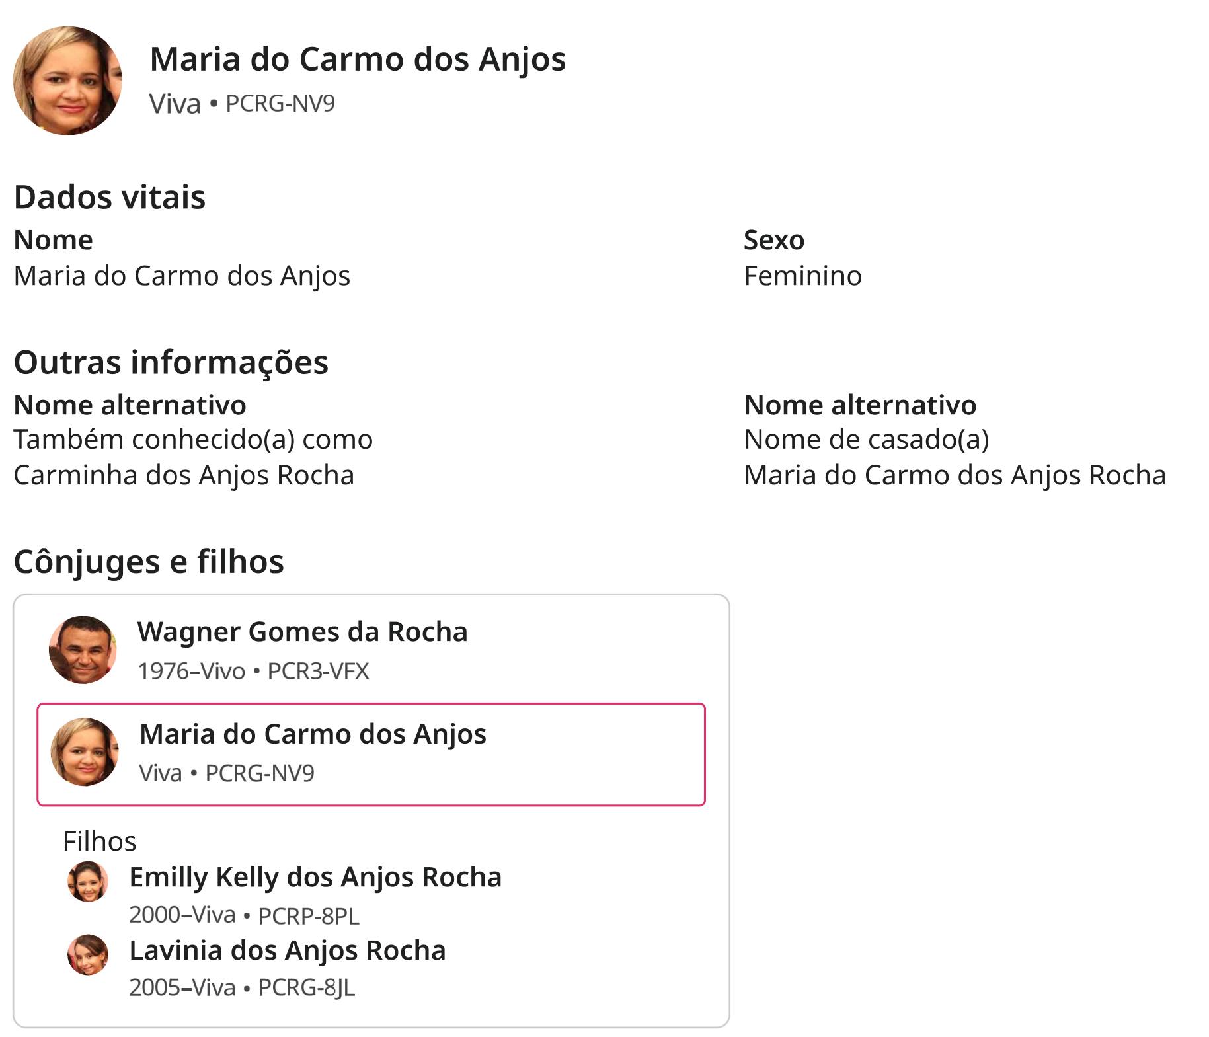1209x1037 pixels.
Task: Click the Feminino value under Sexo
Action: coord(802,276)
